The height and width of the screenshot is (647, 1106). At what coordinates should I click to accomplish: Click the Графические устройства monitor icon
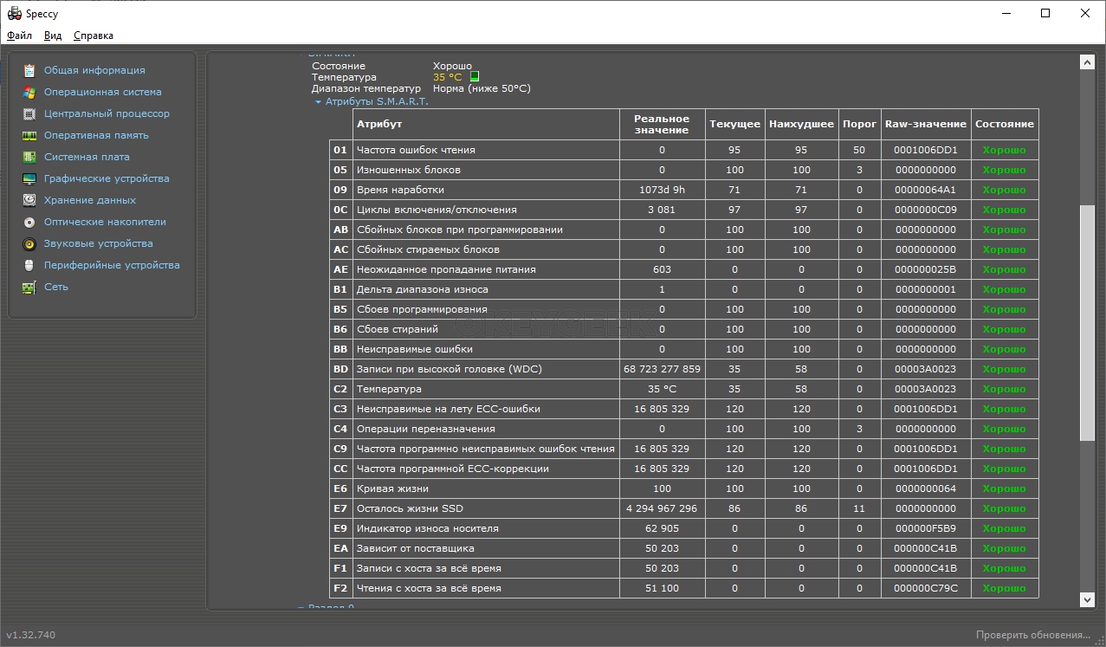pyautogui.click(x=29, y=178)
